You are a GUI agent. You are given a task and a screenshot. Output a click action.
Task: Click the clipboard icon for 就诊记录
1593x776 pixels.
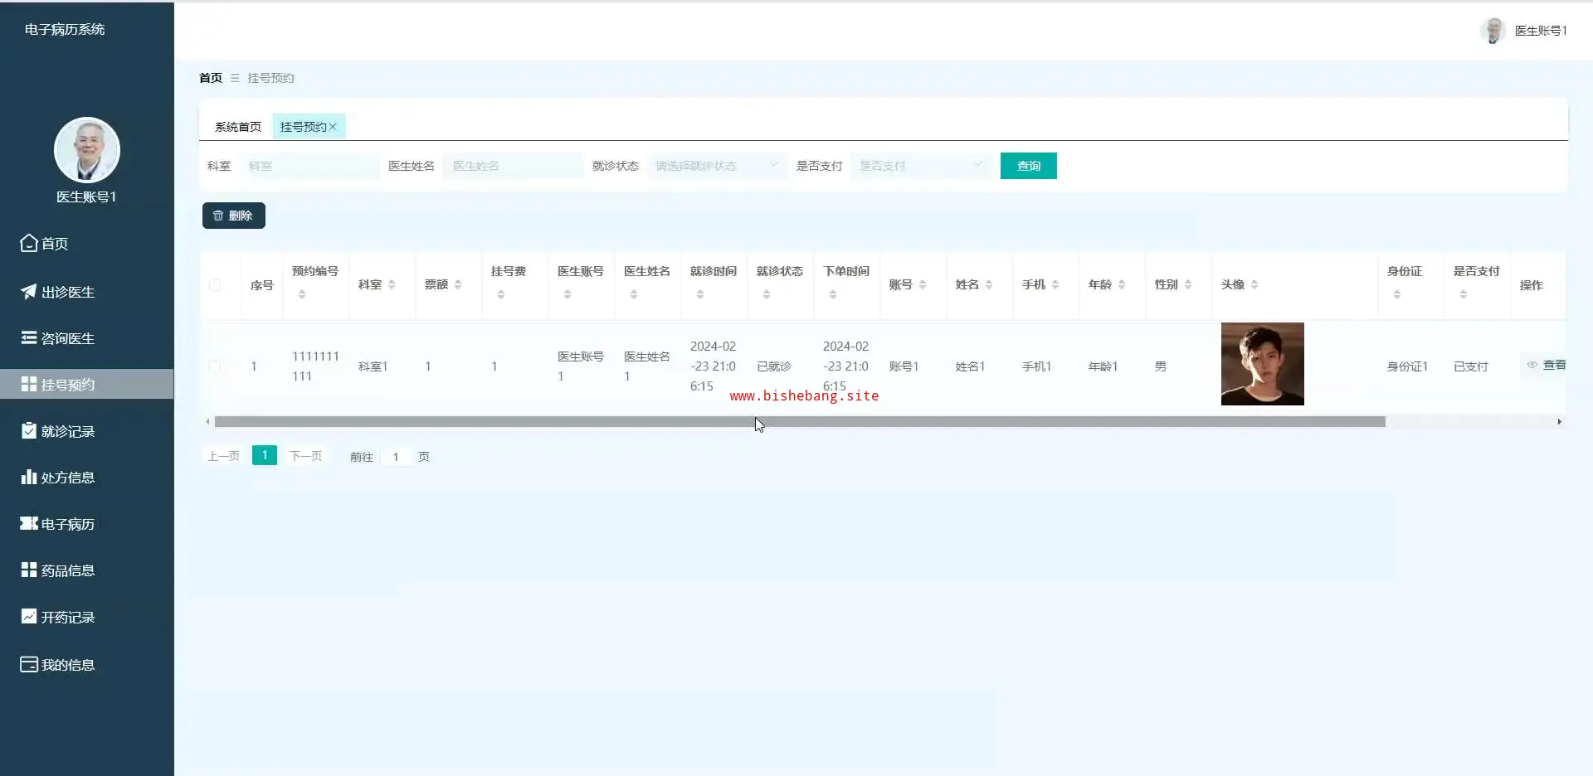coord(29,431)
